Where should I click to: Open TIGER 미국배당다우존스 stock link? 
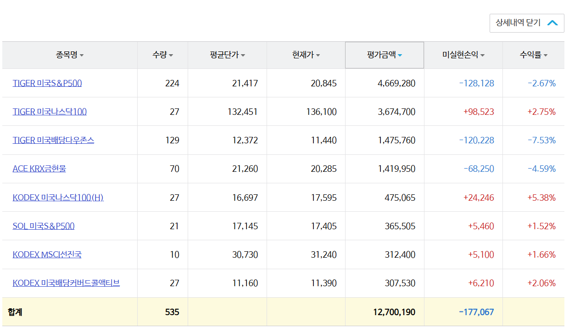[53, 140]
